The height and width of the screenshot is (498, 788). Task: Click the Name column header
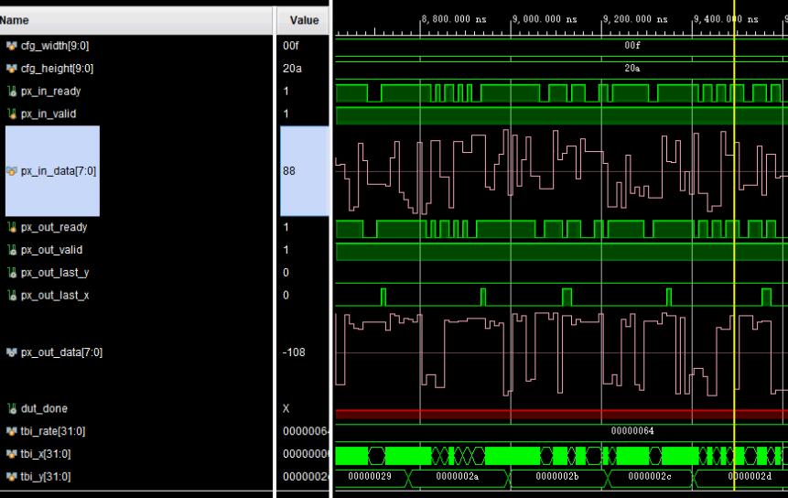[x=136, y=21]
